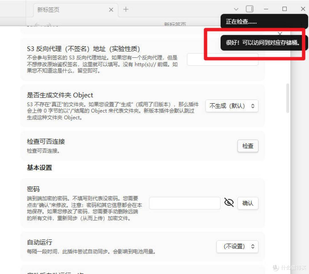The image size is (309, 274).
Task: Open the tab list dropdown chevron
Action: (x=236, y=9)
